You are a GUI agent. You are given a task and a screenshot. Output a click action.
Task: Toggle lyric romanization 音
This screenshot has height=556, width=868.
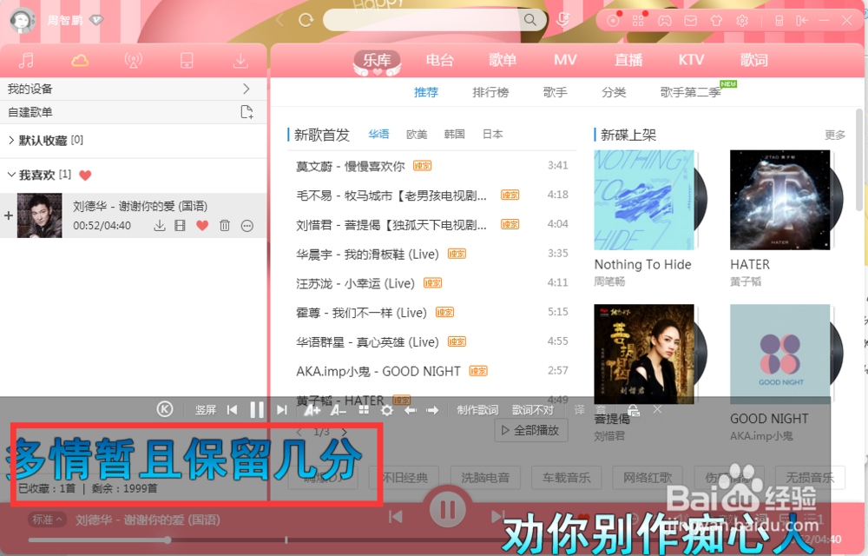point(602,410)
